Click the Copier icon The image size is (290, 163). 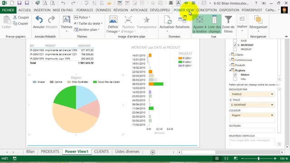point(15,24)
